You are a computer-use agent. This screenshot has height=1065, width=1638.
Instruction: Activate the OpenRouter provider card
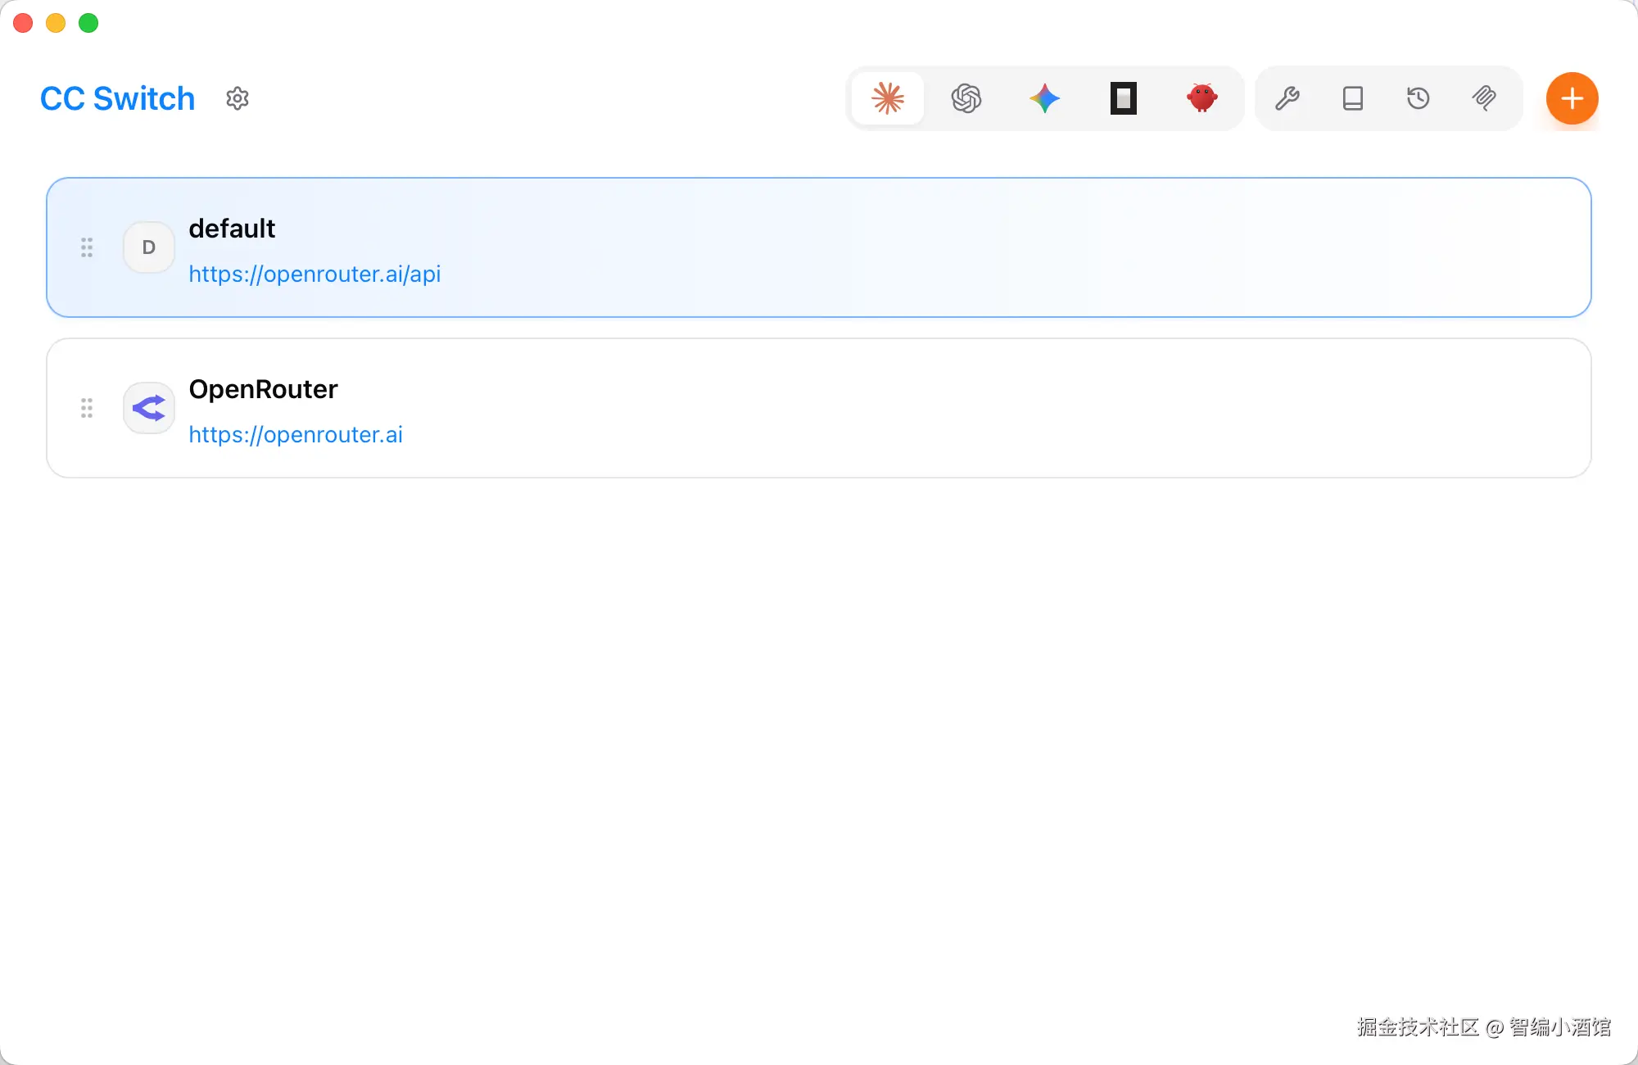coord(901,408)
